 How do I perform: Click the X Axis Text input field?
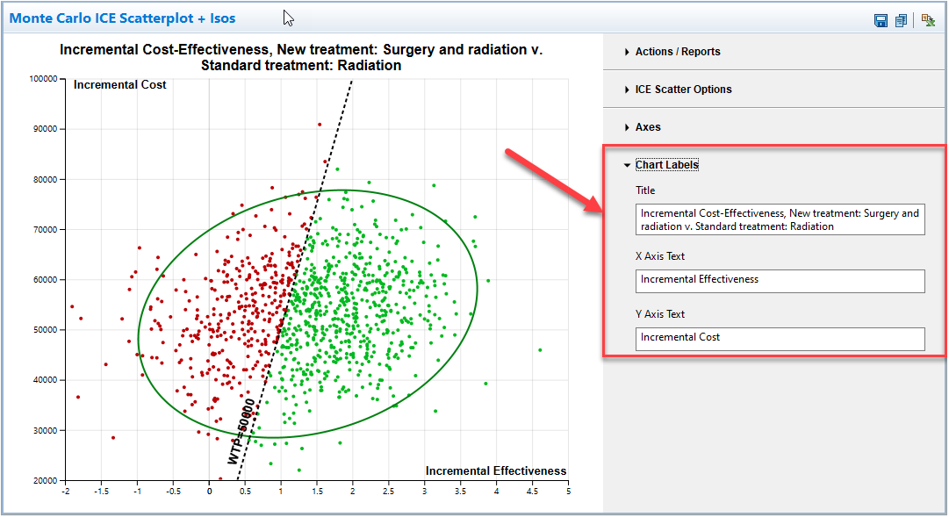[780, 281]
